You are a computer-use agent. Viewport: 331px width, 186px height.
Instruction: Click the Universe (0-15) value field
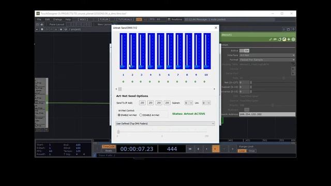244,91
